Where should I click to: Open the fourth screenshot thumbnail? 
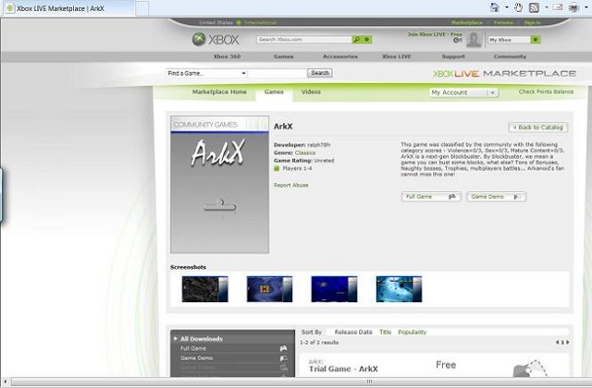pyautogui.click(x=399, y=289)
